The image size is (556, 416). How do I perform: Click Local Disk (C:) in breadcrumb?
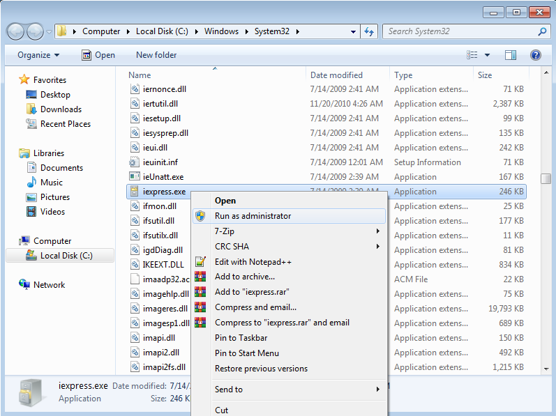(x=162, y=31)
